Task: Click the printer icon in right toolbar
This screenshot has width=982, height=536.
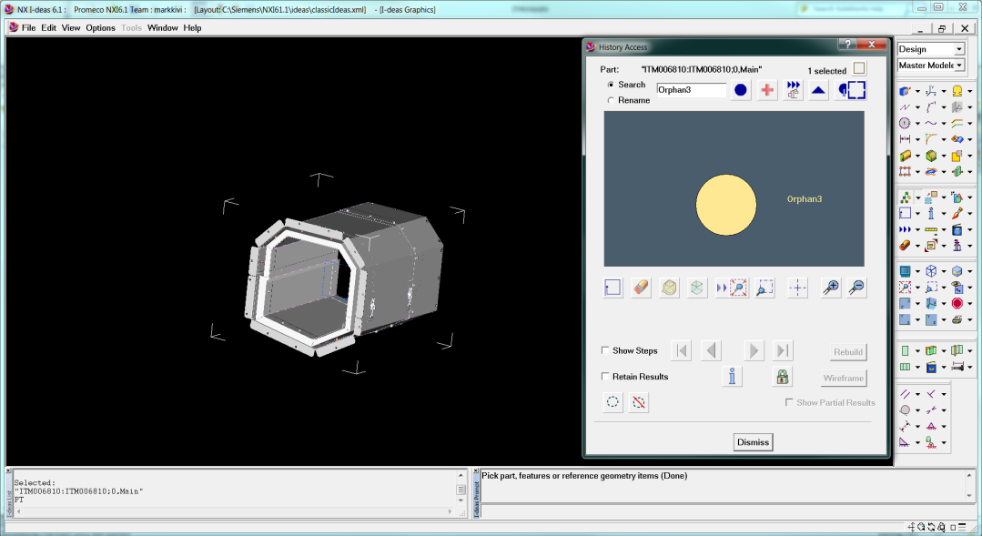Action: (957, 320)
